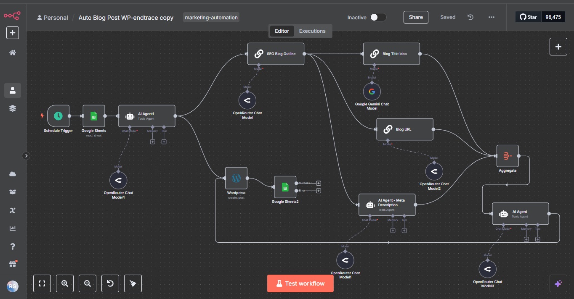Add Memory to AI Agent1 node
Viewport: 574px width, 299px height.
coord(153,142)
